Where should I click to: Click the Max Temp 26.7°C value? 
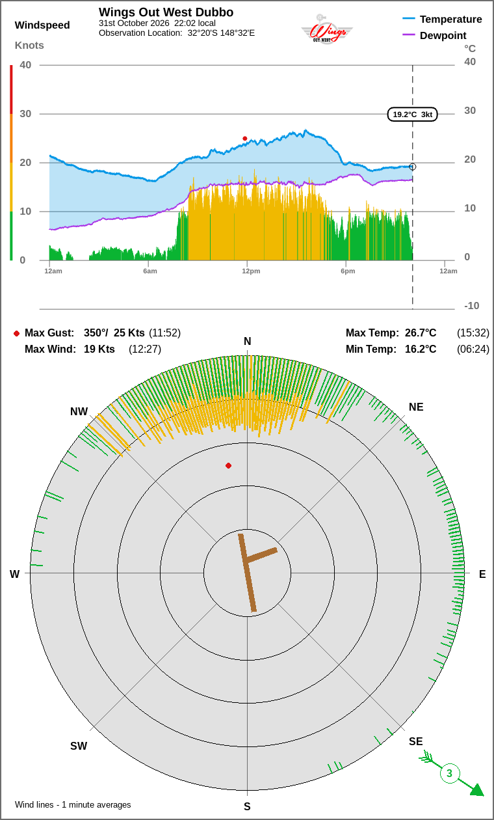421,333
